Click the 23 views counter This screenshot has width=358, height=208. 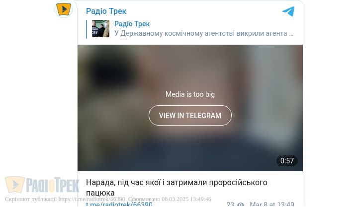click(x=230, y=205)
